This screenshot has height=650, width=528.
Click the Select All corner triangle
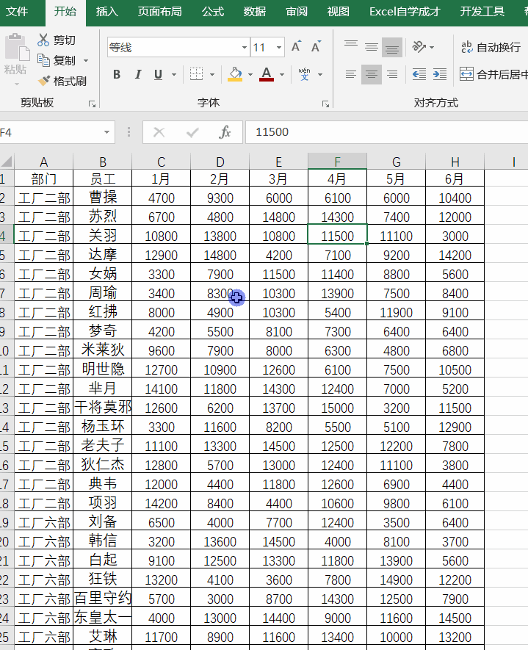(x=7, y=162)
